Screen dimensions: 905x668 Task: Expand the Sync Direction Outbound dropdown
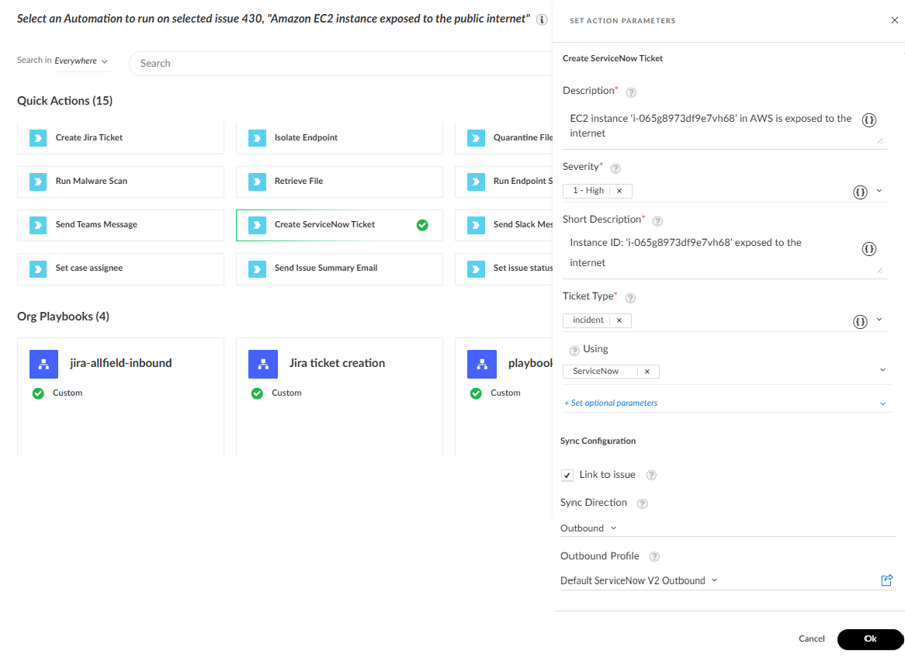[x=588, y=528]
